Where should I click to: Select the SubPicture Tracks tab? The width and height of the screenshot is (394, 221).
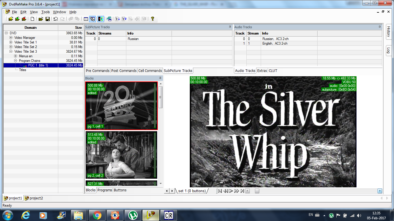pos(178,71)
